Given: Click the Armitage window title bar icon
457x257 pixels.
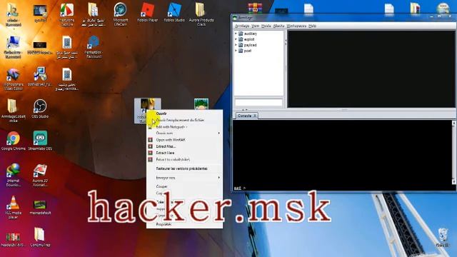Looking at the screenshot, I should tap(235, 18).
